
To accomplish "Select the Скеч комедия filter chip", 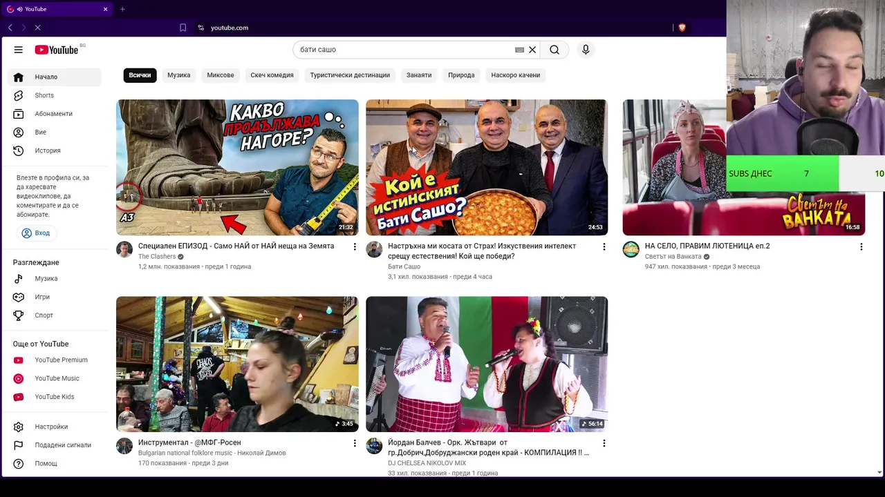I will point(272,75).
